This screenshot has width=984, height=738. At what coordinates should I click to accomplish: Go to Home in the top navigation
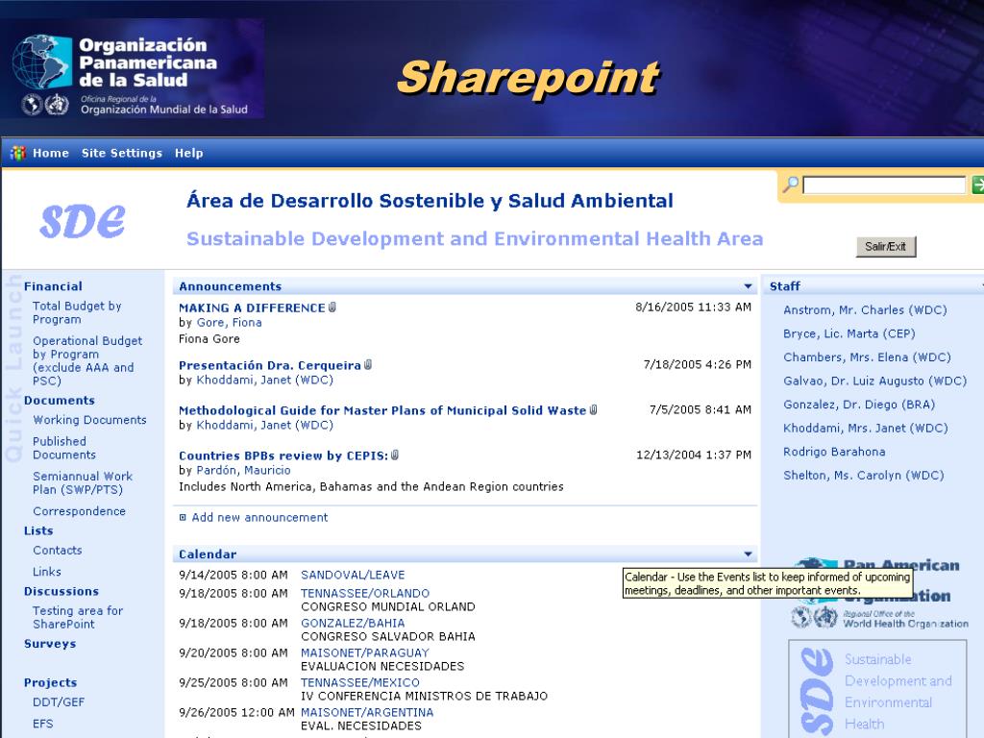tap(51, 153)
